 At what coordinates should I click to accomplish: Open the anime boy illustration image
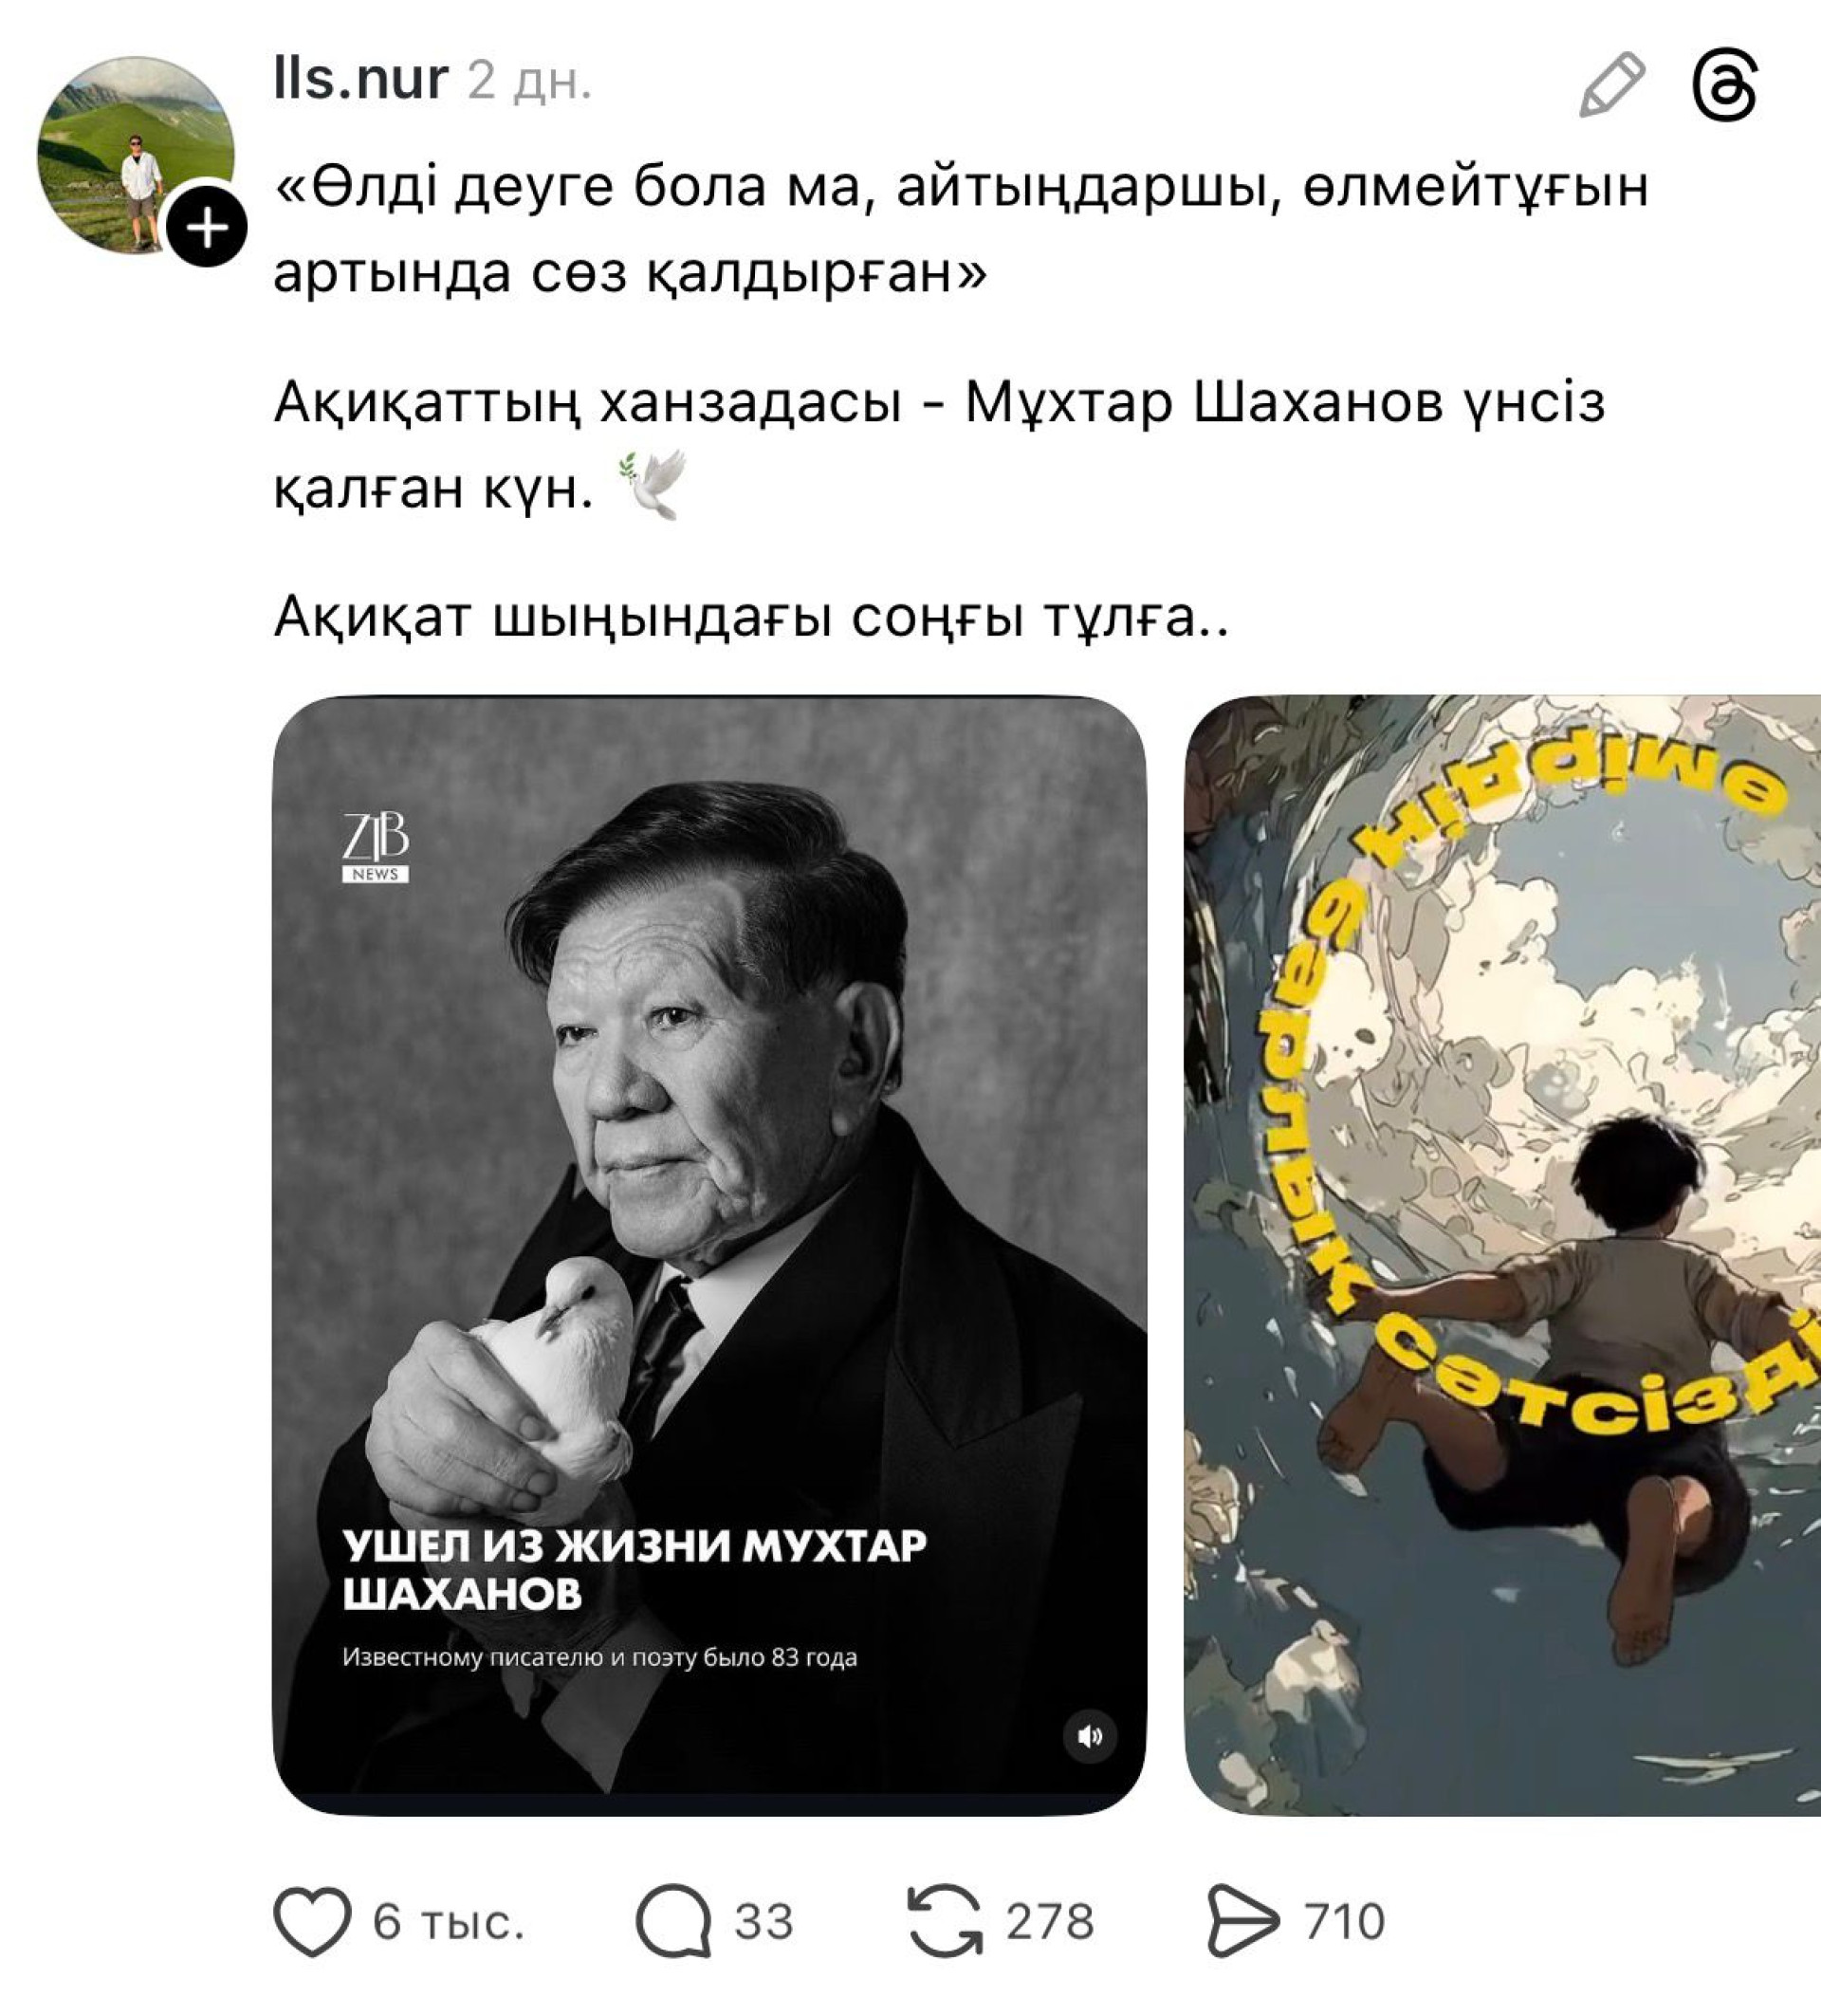coord(1502,1255)
